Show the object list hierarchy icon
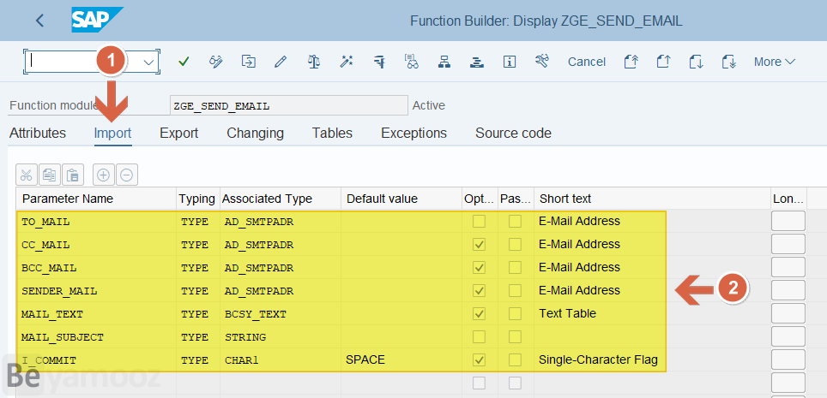The width and height of the screenshot is (827, 398). click(x=444, y=62)
